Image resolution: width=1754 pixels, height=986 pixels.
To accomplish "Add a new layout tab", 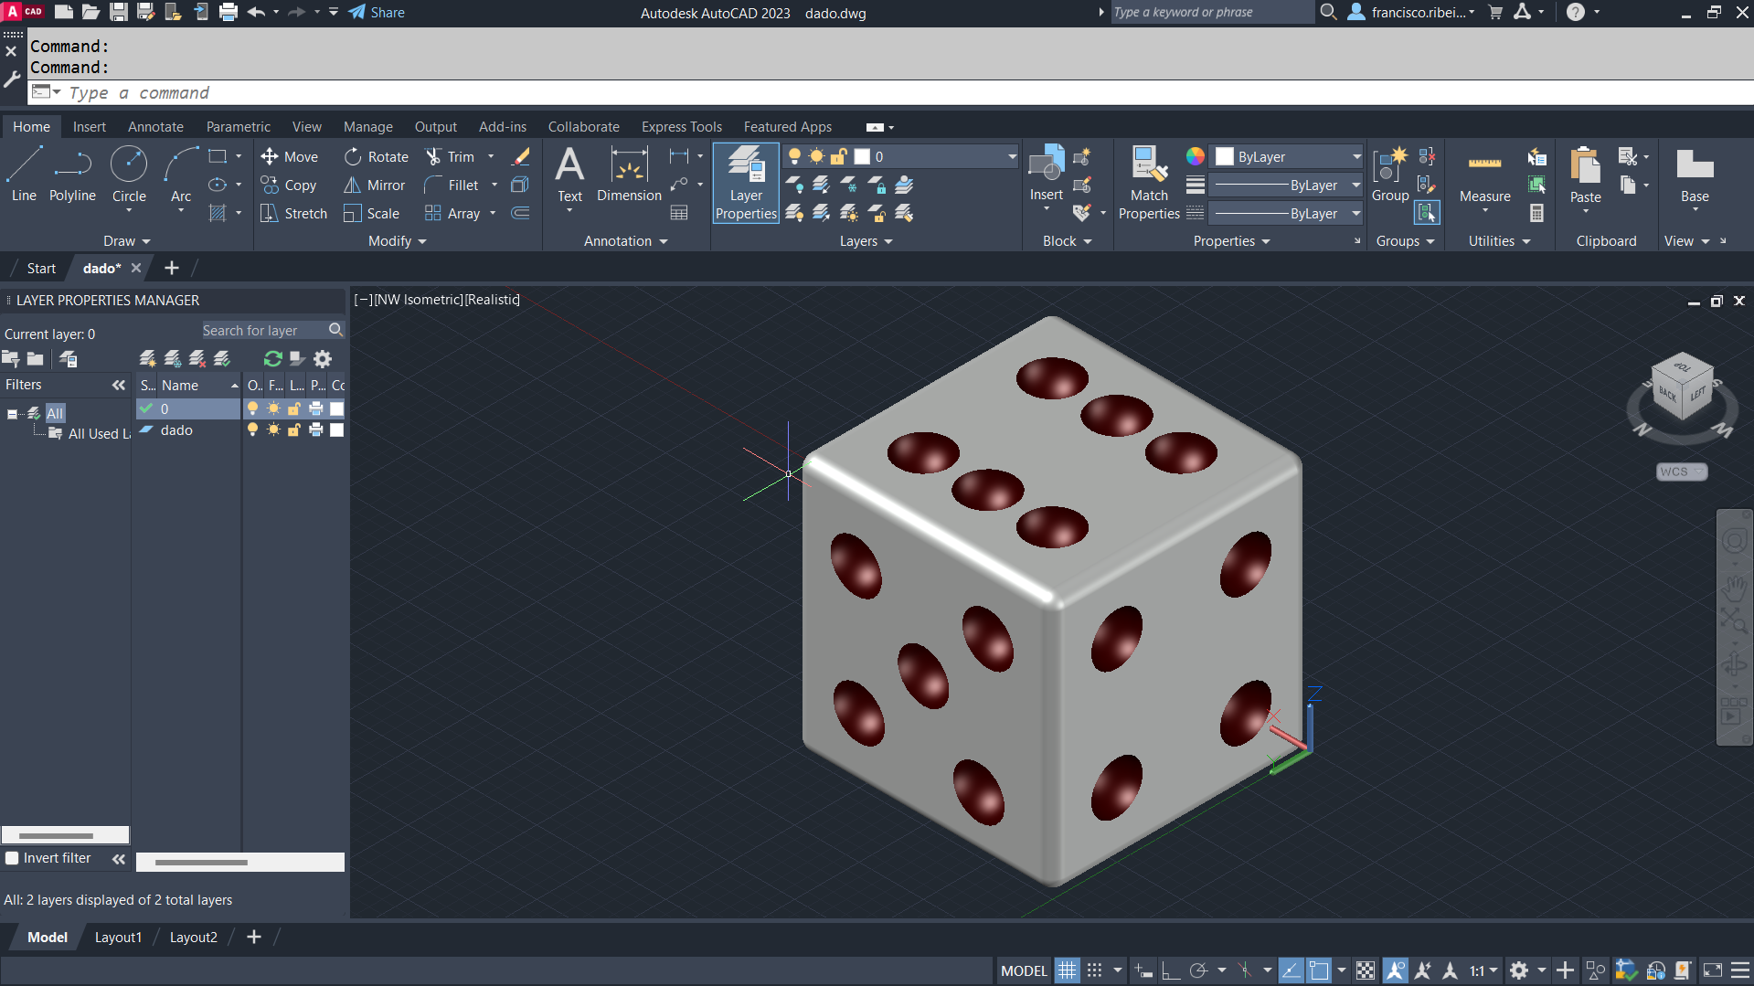I will [253, 938].
